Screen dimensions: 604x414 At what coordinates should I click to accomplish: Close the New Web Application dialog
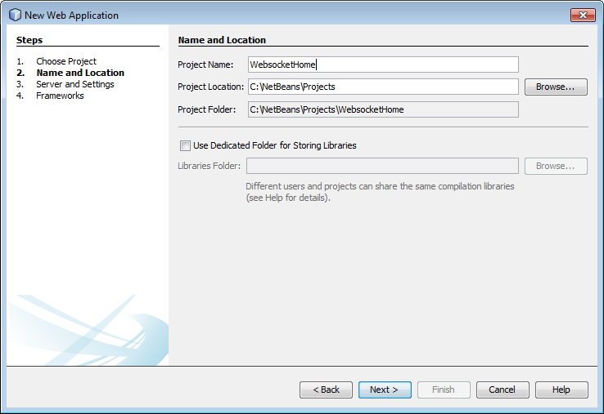583,15
